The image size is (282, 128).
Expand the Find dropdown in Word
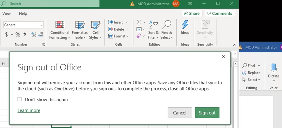259,66
